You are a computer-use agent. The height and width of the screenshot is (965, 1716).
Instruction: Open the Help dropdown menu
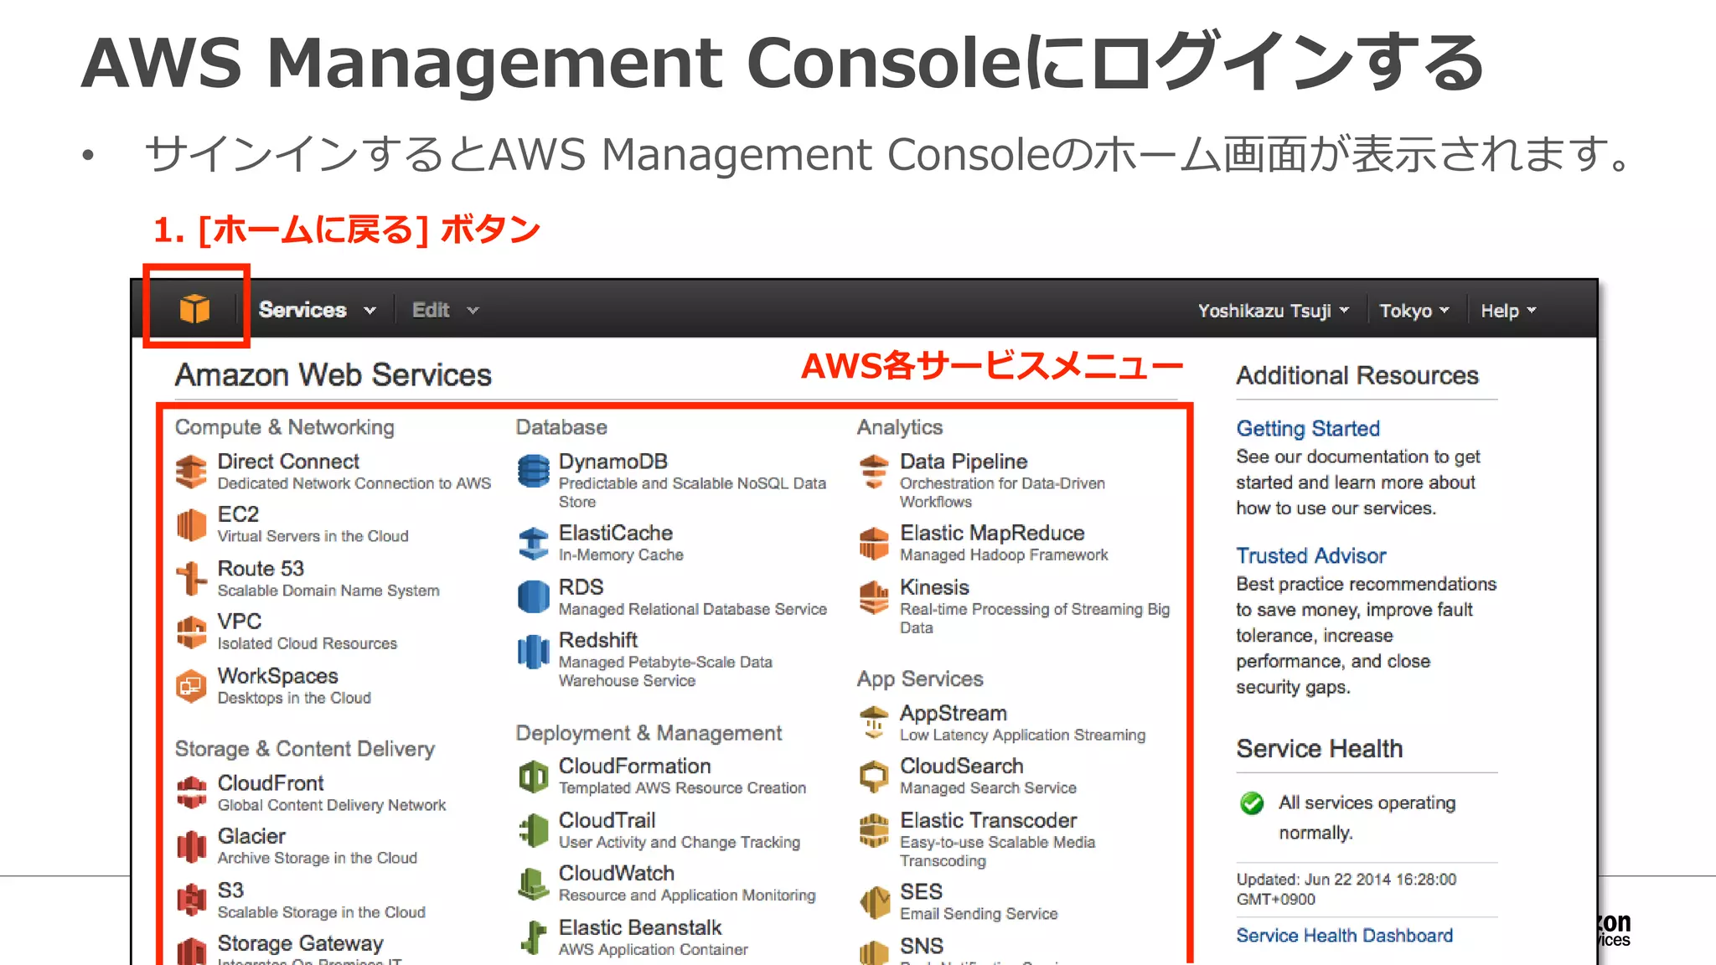pyautogui.click(x=1507, y=311)
